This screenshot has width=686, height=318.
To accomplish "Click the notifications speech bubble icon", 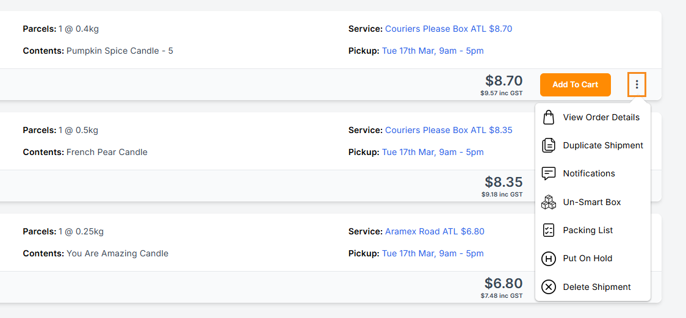I will pos(549,173).
